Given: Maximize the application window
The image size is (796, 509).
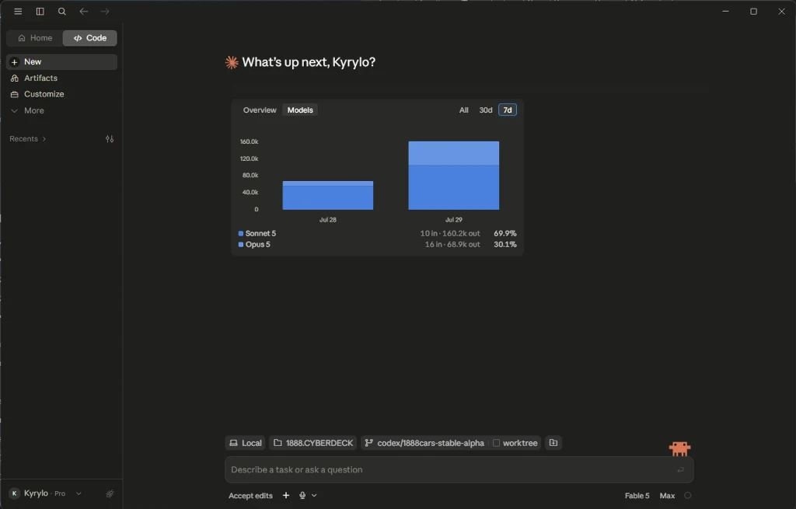Looking at the screenshot, I should [753, 11].
